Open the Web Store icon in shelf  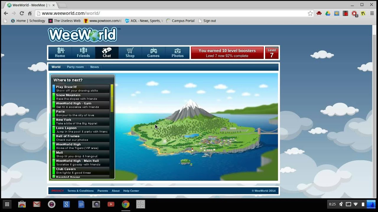(x=22, y=204)
